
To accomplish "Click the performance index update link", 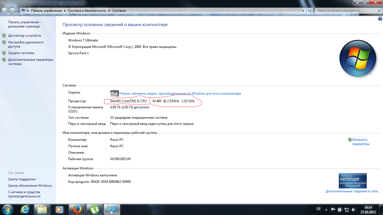I will pyautogui.click(x=180, y=94).
